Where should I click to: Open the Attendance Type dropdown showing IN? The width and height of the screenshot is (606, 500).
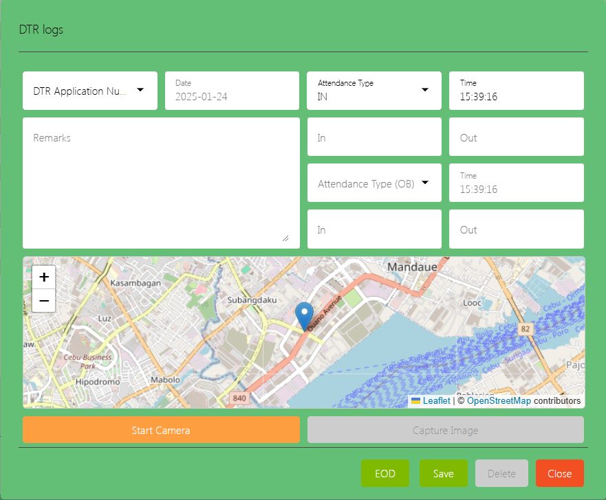pyautogui.click(x=374, y=90)
